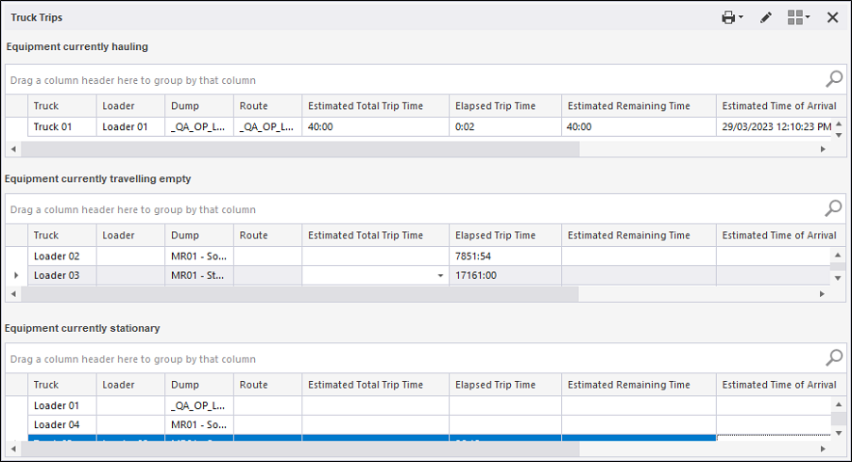Select the Truck 01 cell
The height and width of the screenshot is (462, 852).
coord(62,127)
